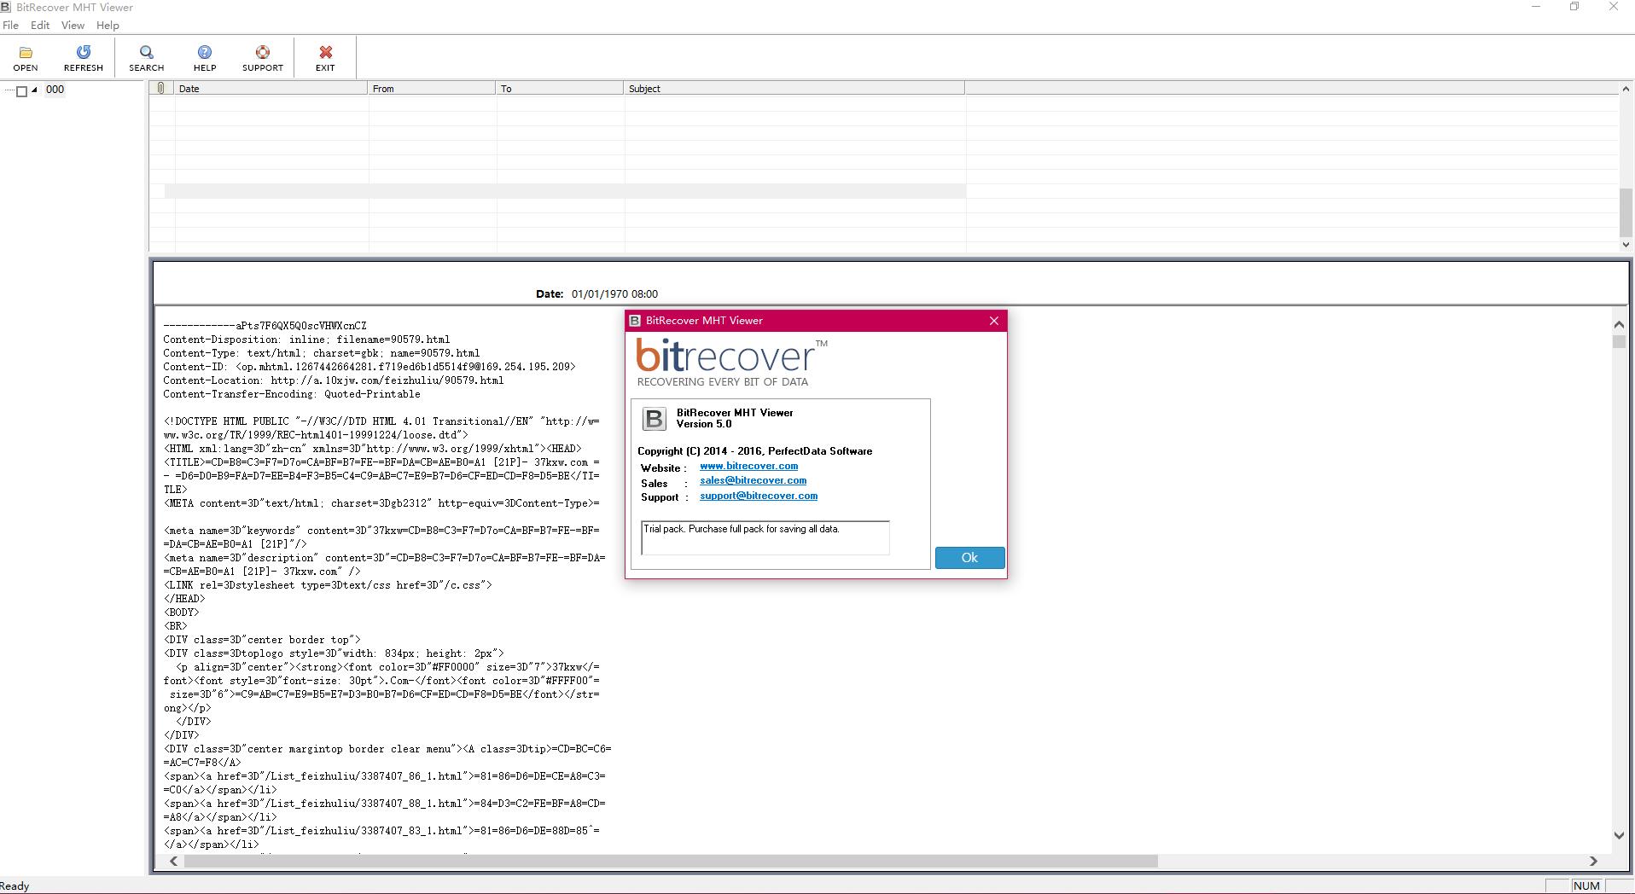1635x894 pixels.
Task: Sort messages by the To column
Action: (x=560, y=88)
